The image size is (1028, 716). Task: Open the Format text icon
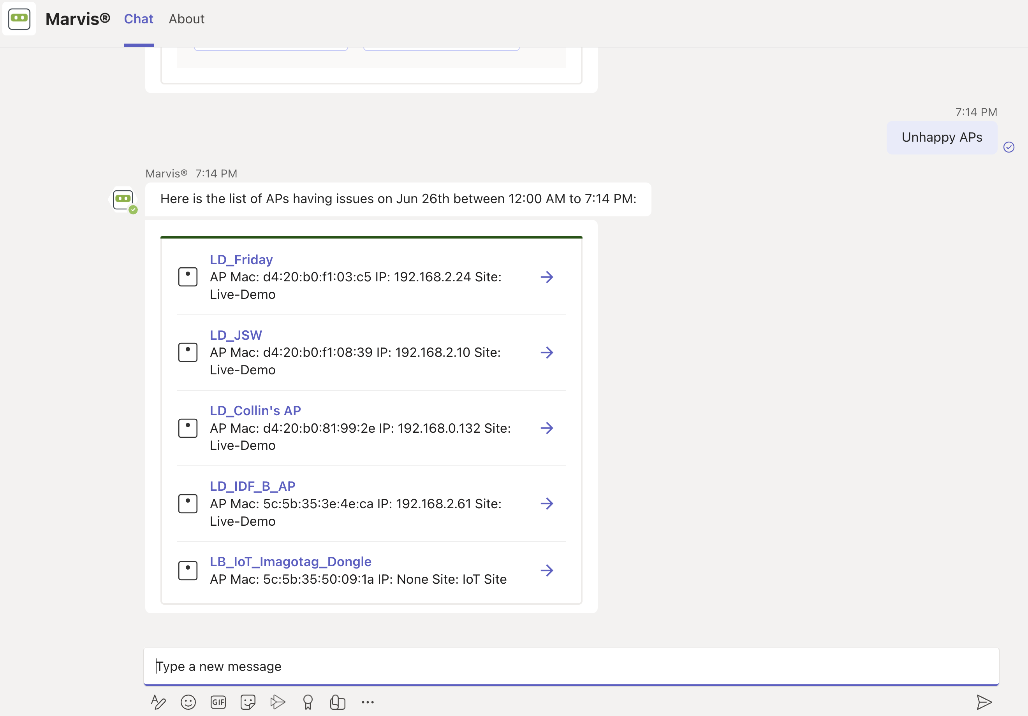tap(158, 702)
